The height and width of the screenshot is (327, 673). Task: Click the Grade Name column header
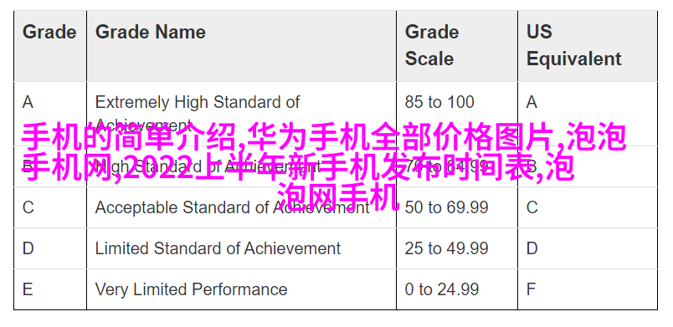pyautogui.click(x=241, y=46)
